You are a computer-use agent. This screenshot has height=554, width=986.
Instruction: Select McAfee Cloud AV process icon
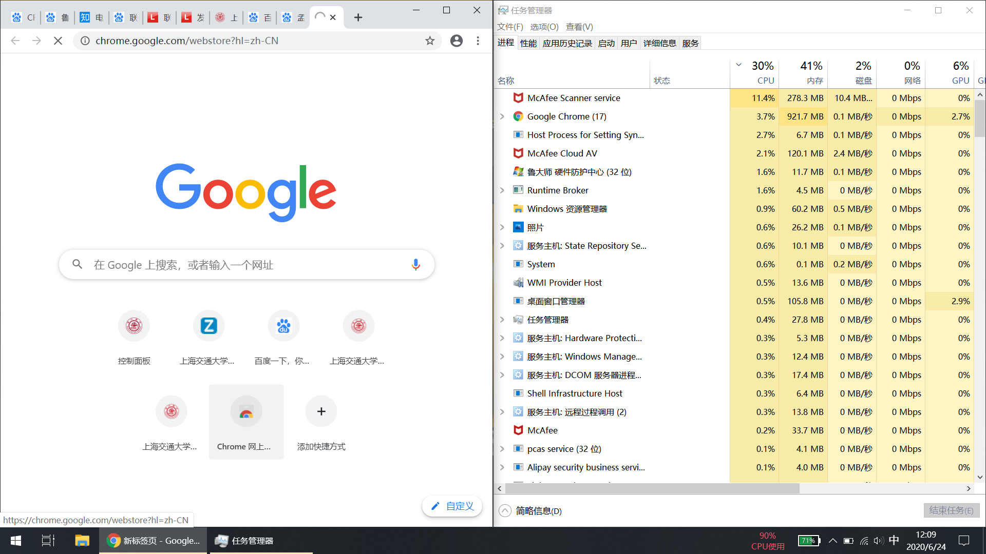(x=518, y=153)
